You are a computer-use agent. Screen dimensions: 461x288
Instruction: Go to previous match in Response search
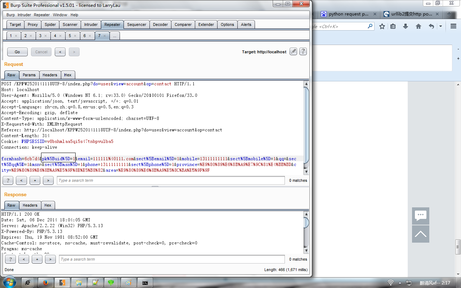[23, 259]
